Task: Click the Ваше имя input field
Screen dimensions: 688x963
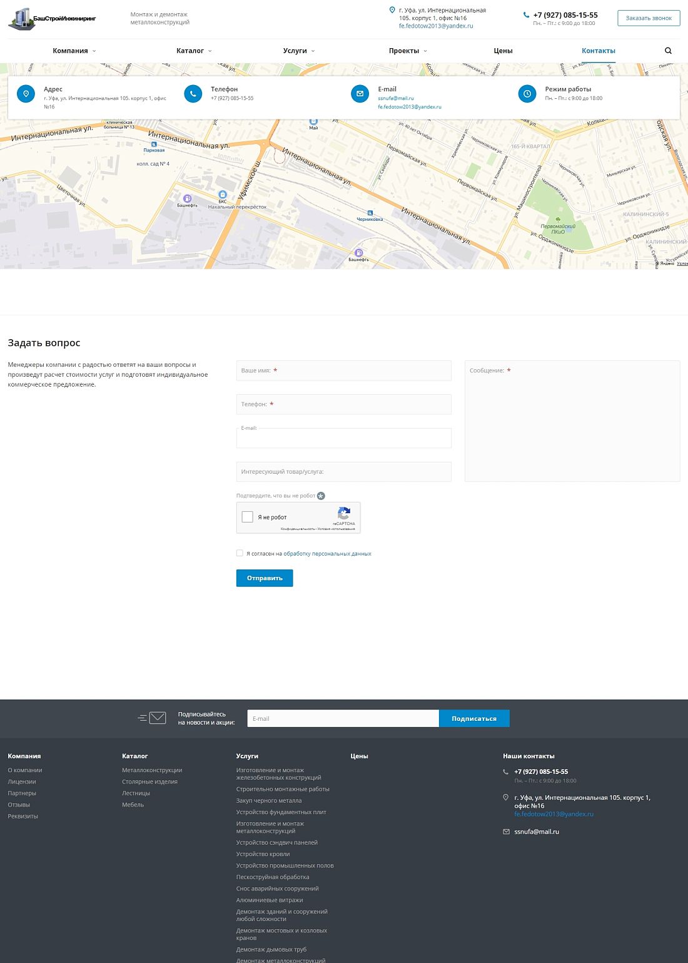Action: coord(344,370)
